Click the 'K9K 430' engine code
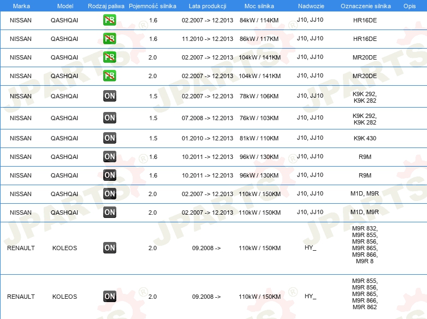This screenshot has height=319, width=427. (365, 138)
